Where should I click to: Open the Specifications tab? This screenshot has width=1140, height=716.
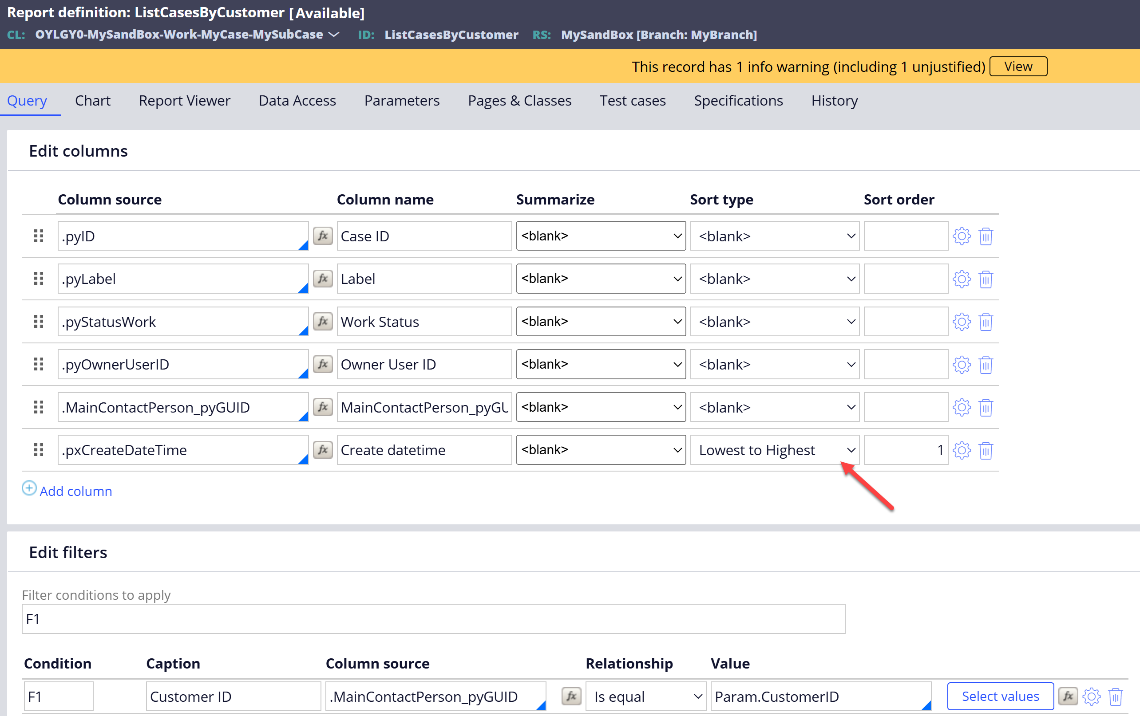[738, 100]
